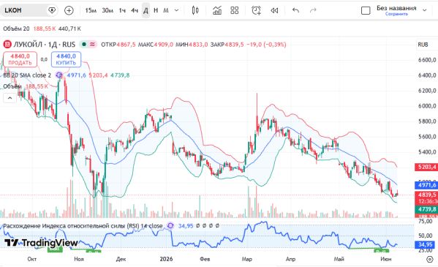The image size is (438, 267).
Task: Click the −19,0 (−0,39%) change value
Action: click(x=266, y=45)
